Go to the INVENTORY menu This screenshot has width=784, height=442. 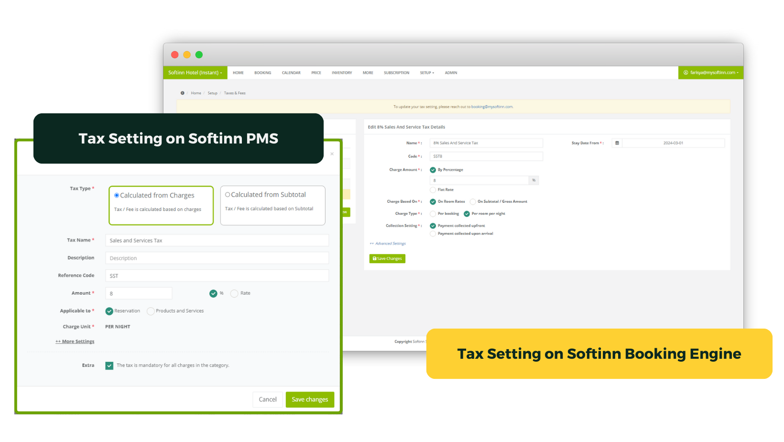[x=342, y=73]
